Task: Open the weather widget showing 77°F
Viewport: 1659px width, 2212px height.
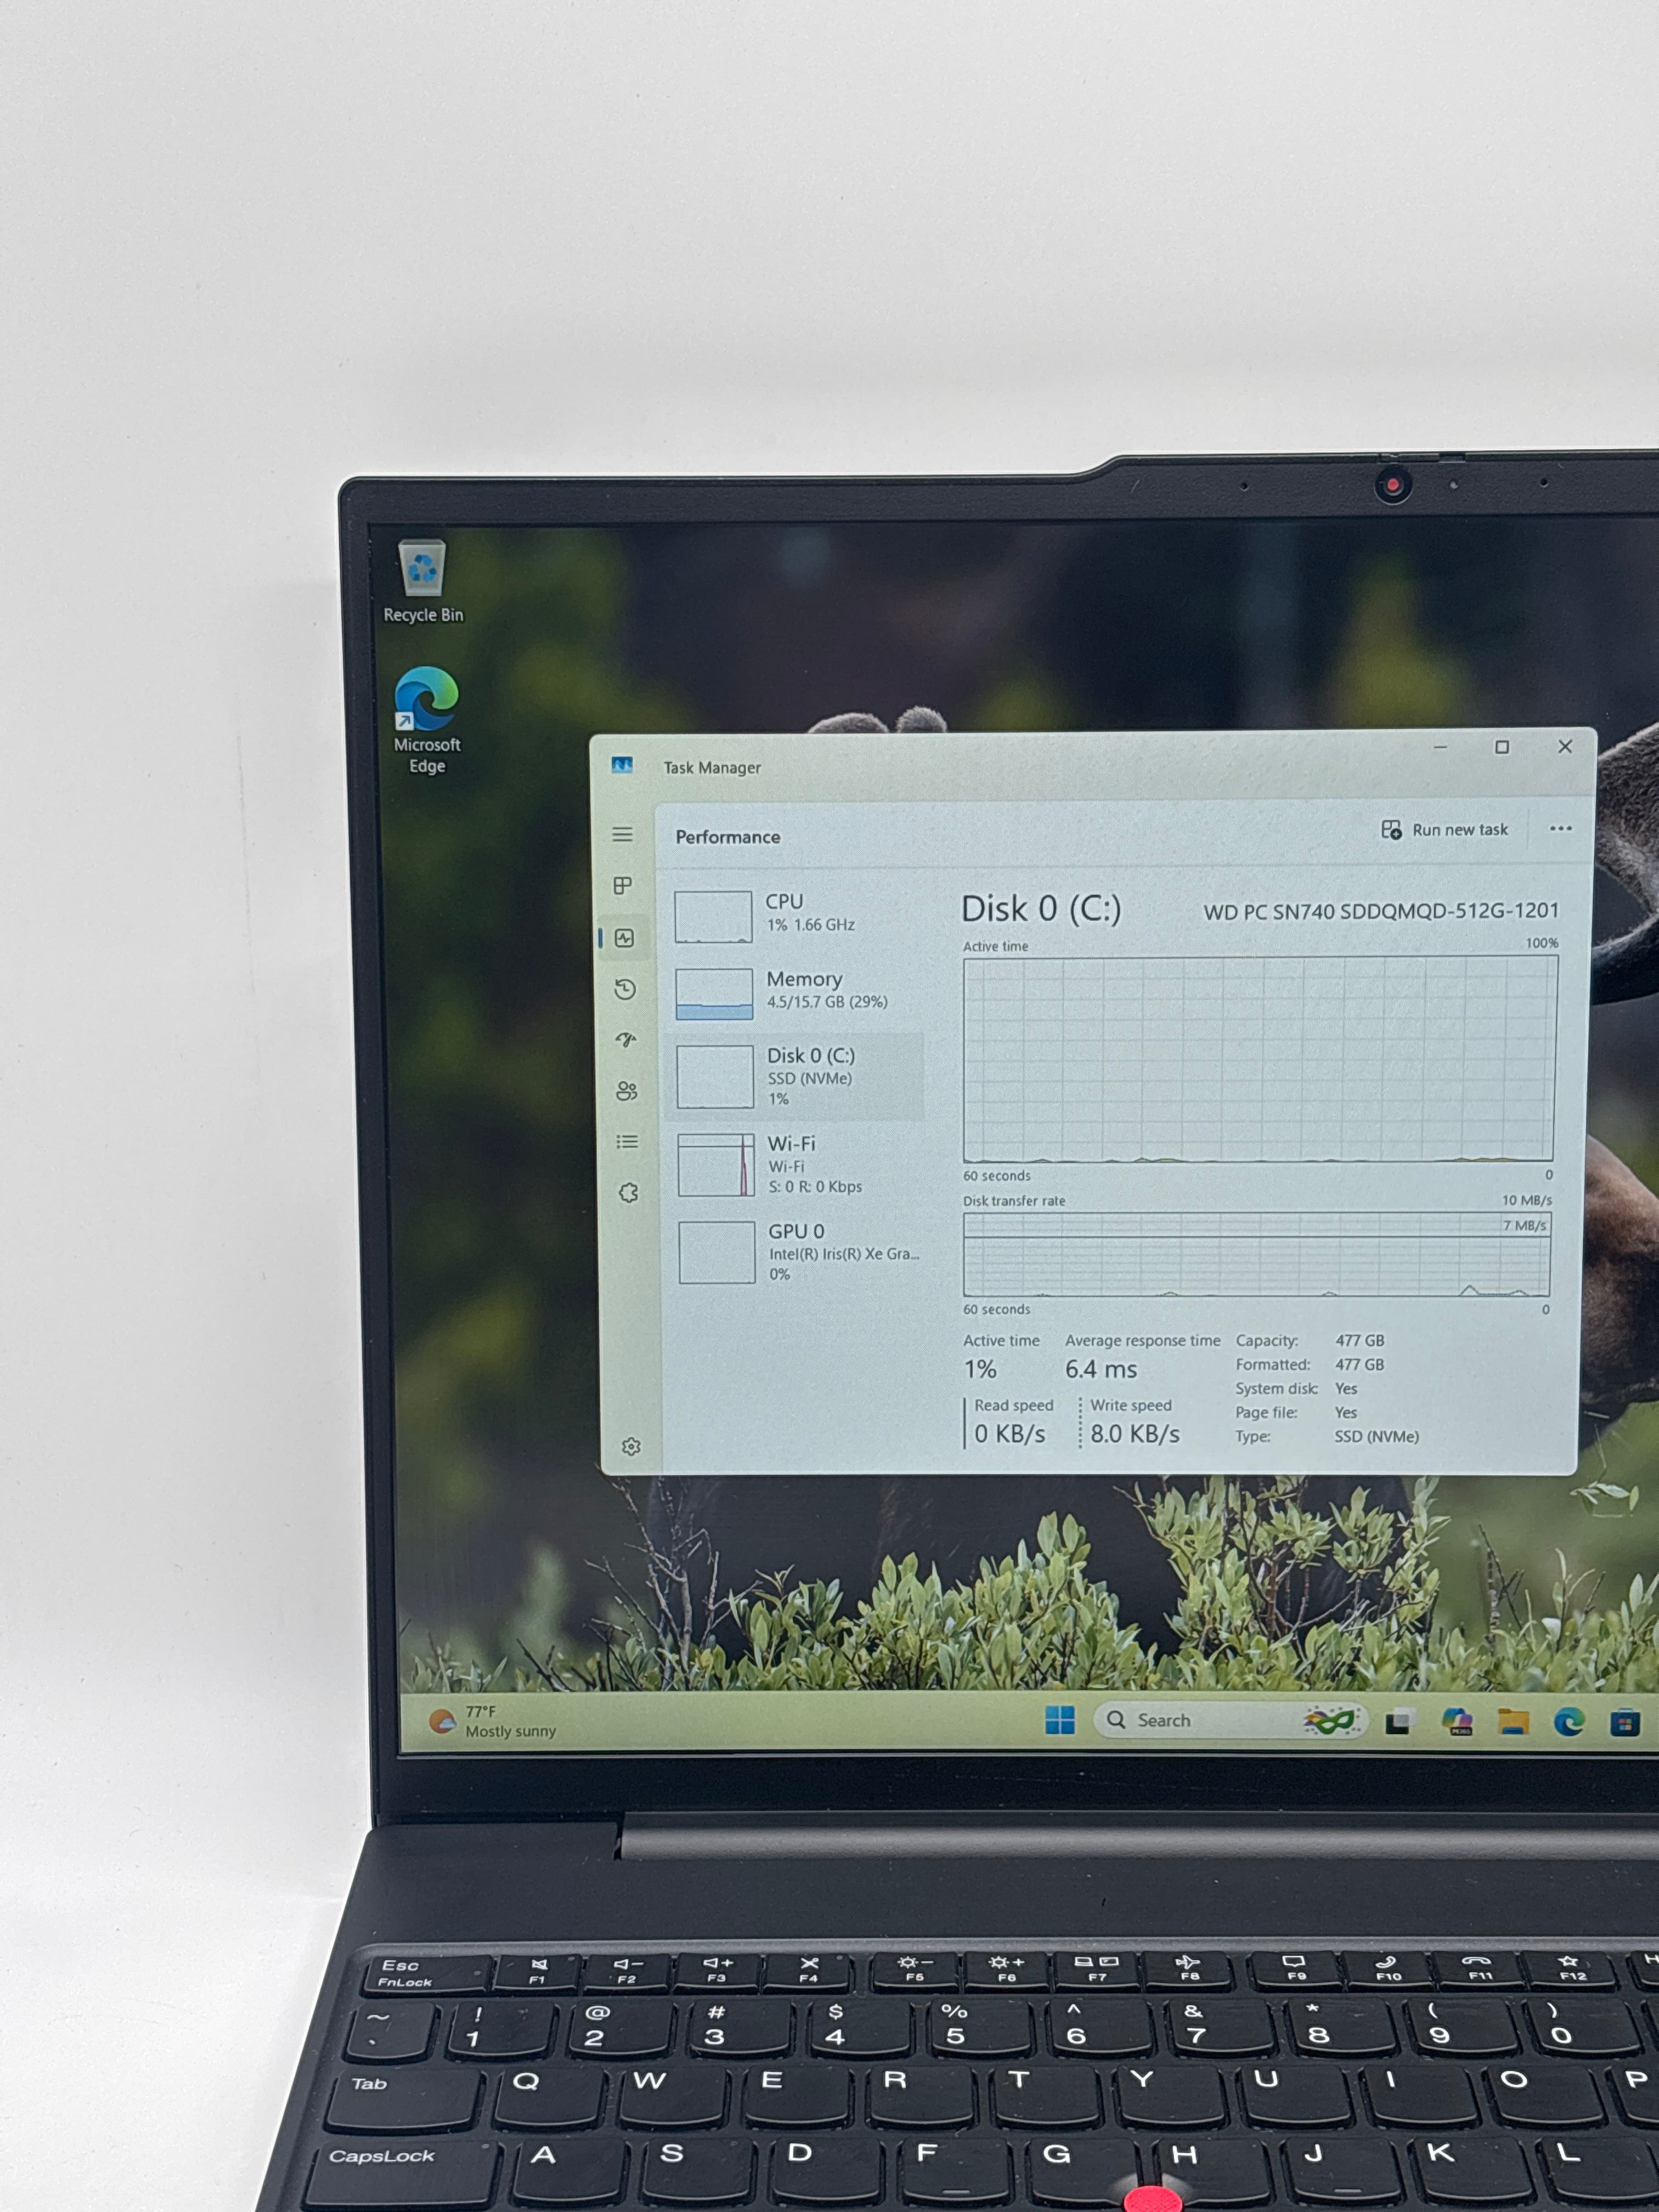Action: pos(492,1721)
